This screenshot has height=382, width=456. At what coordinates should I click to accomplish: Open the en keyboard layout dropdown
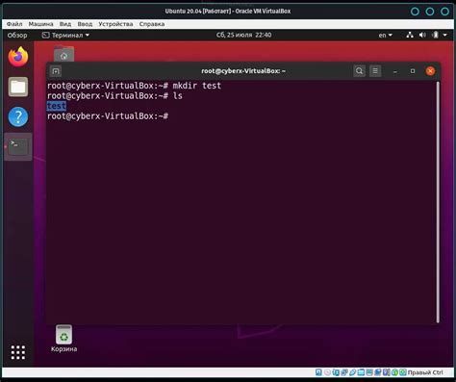(385, 35)
